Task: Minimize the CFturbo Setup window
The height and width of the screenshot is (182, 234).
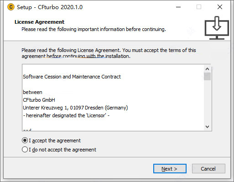Action: pos(178,7)
